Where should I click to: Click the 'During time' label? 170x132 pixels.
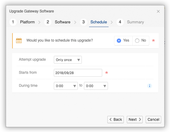[x=28, y=86]
